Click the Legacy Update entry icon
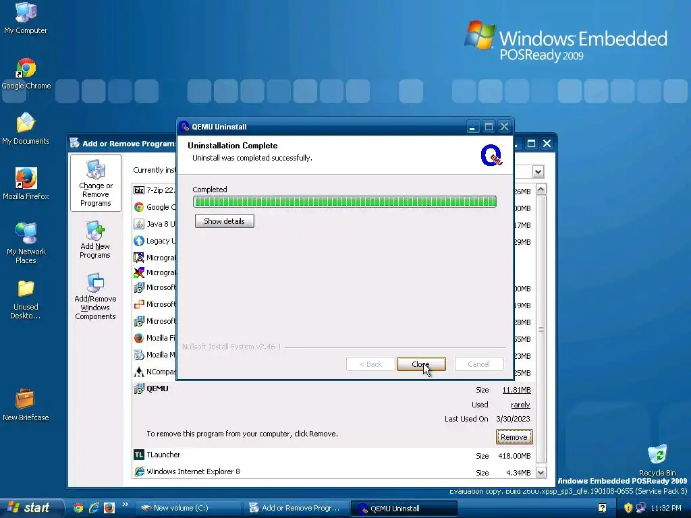691x518 pixels. (x=139, y=241)
